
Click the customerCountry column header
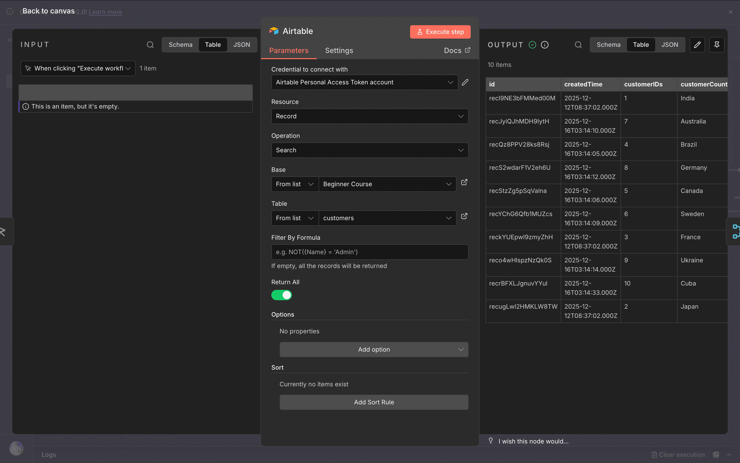(703, 84)
